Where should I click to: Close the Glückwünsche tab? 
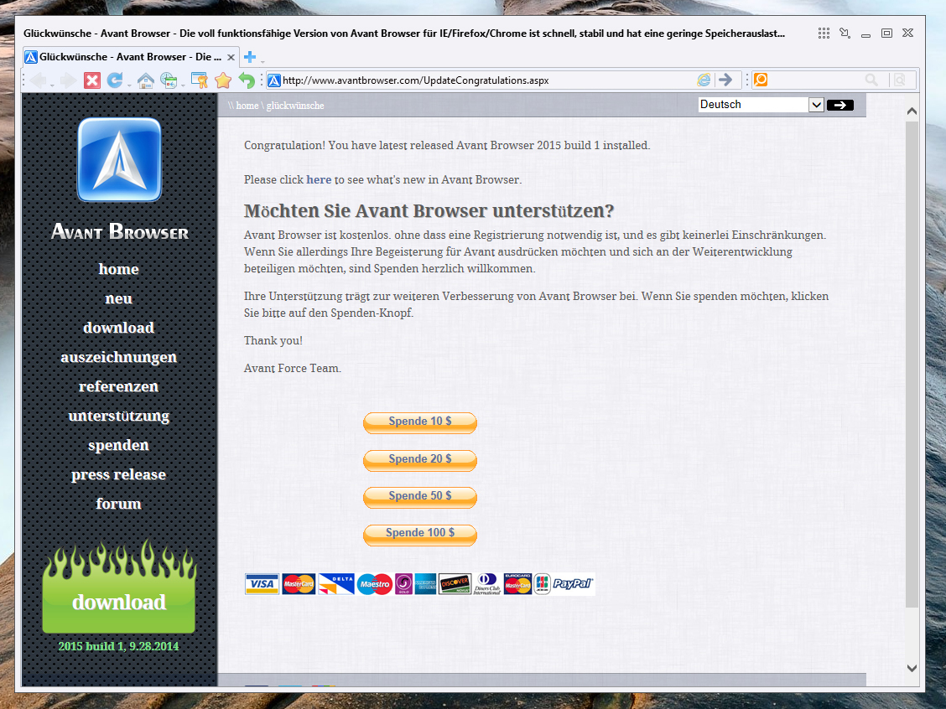[x=231, y=57]
